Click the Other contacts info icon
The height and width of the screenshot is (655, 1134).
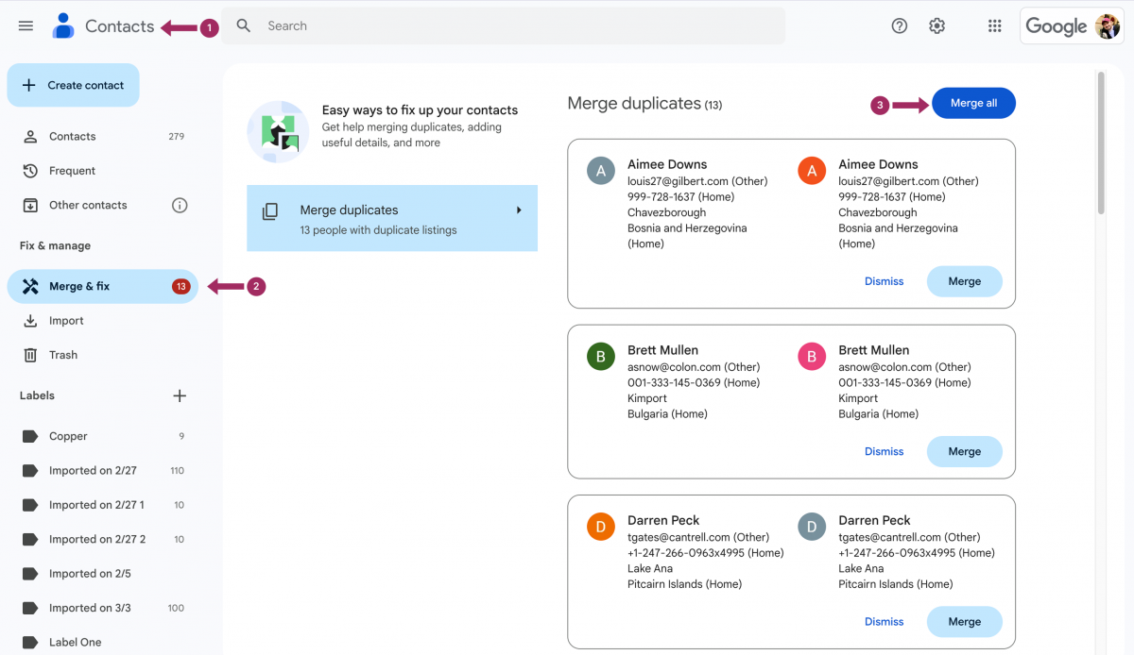coord(180,205)
